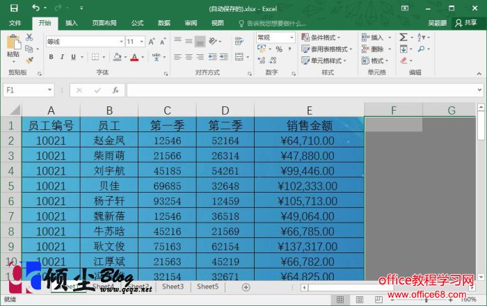Click Insert Function fx icon
This screenshot has height=306, width=487.
115,90
